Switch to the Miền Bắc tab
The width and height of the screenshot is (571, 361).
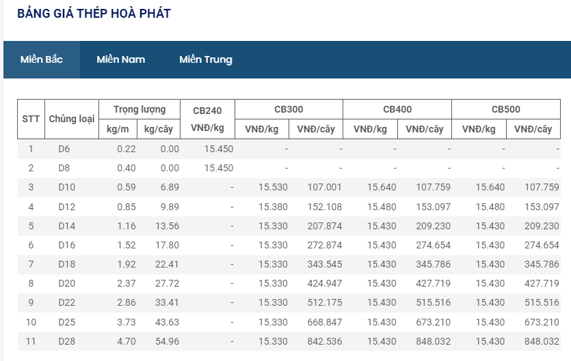(x=42, y=59)
